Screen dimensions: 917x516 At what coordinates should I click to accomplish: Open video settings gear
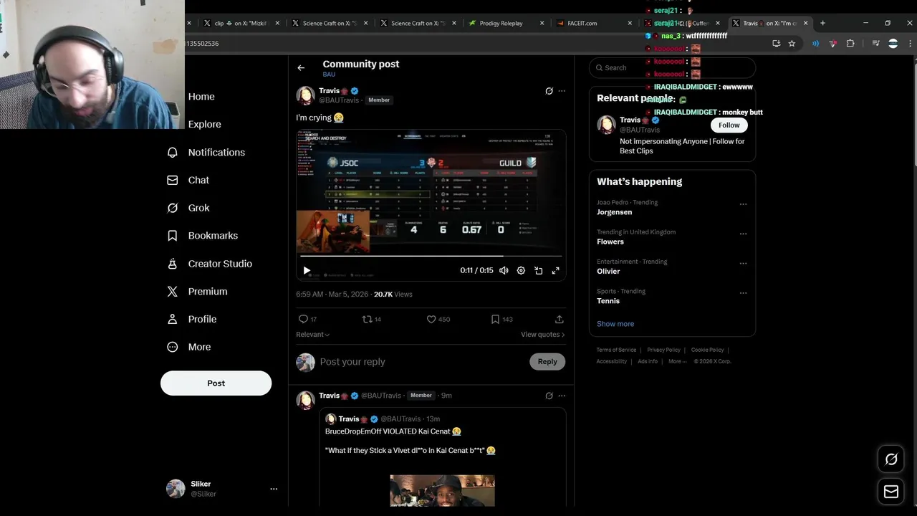(521, 270)
